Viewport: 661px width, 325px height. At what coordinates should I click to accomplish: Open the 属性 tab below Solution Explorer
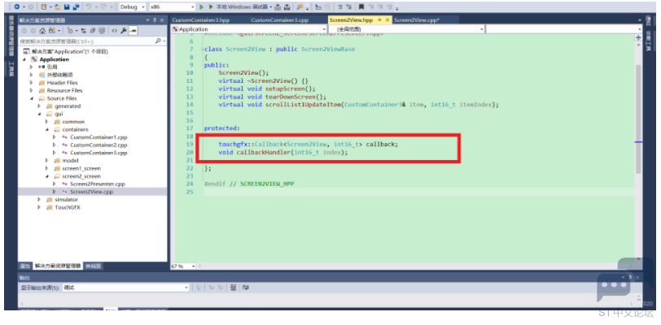pos(25,266)
